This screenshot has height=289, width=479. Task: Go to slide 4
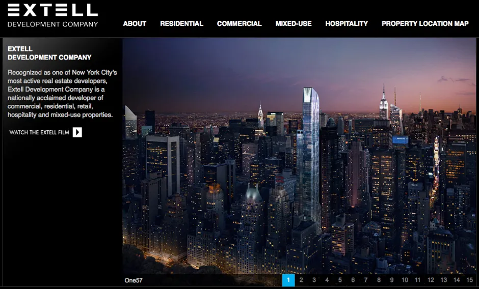point(327,280)
